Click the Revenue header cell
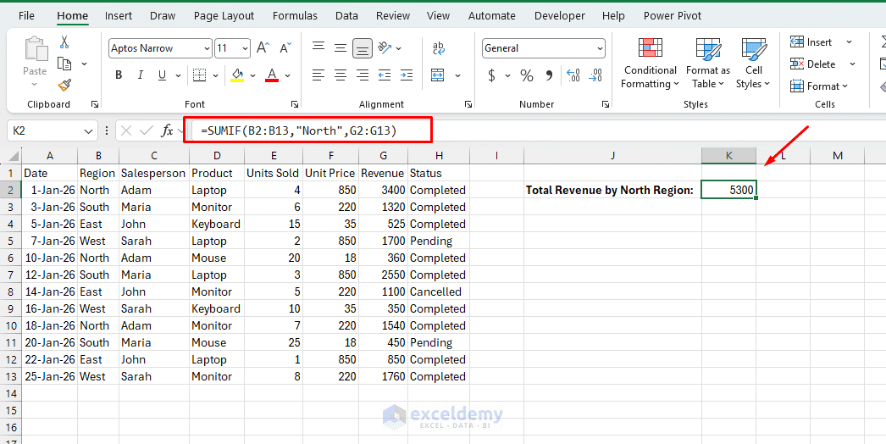The image size is (886, 444). click(x=383, y=173)
